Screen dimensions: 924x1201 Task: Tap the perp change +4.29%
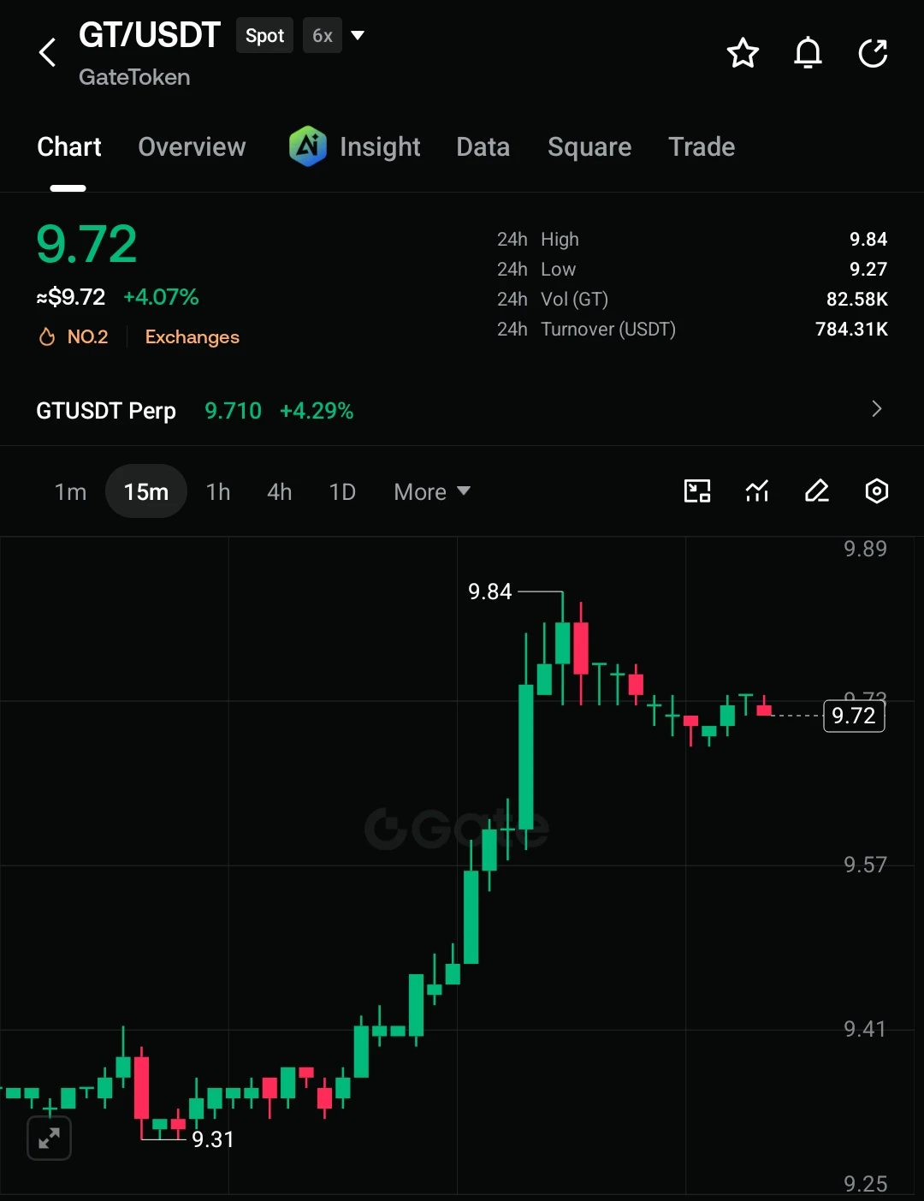click(317, 411)
